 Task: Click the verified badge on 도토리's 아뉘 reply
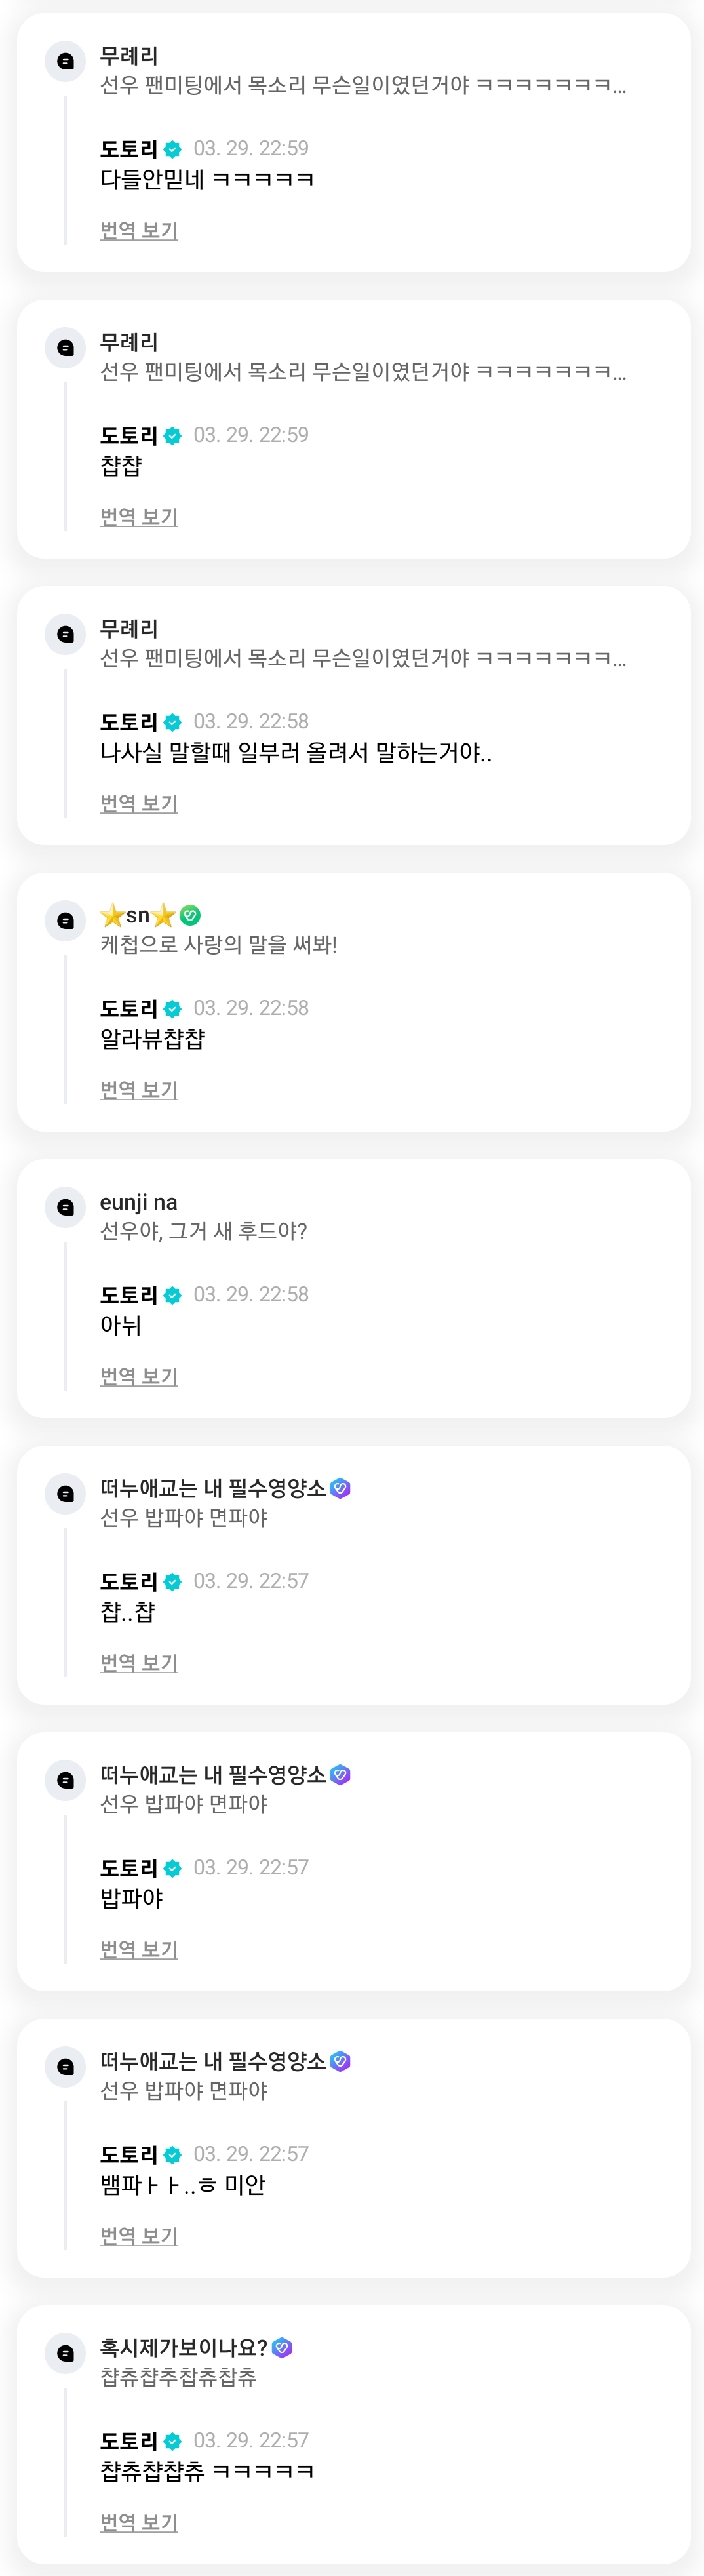pos(172,1295)
